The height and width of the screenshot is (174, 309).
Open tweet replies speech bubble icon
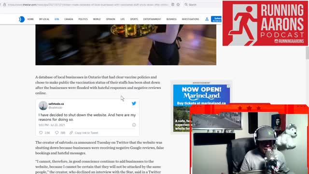[x=57, y=132]
